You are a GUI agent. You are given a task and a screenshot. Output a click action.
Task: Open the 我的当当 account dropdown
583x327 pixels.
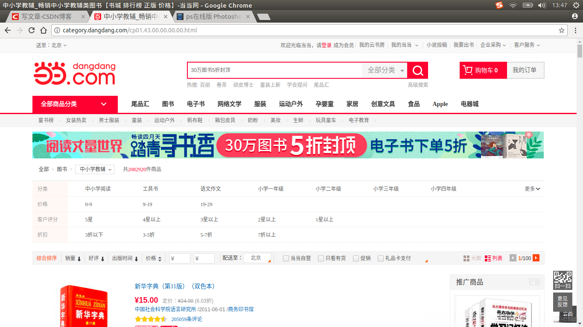coord(405,45)
